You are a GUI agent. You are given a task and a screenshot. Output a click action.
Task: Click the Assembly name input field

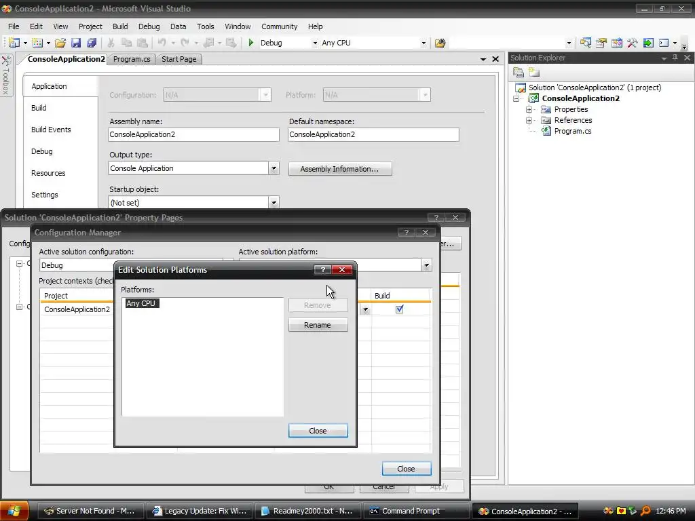(193, 135)
